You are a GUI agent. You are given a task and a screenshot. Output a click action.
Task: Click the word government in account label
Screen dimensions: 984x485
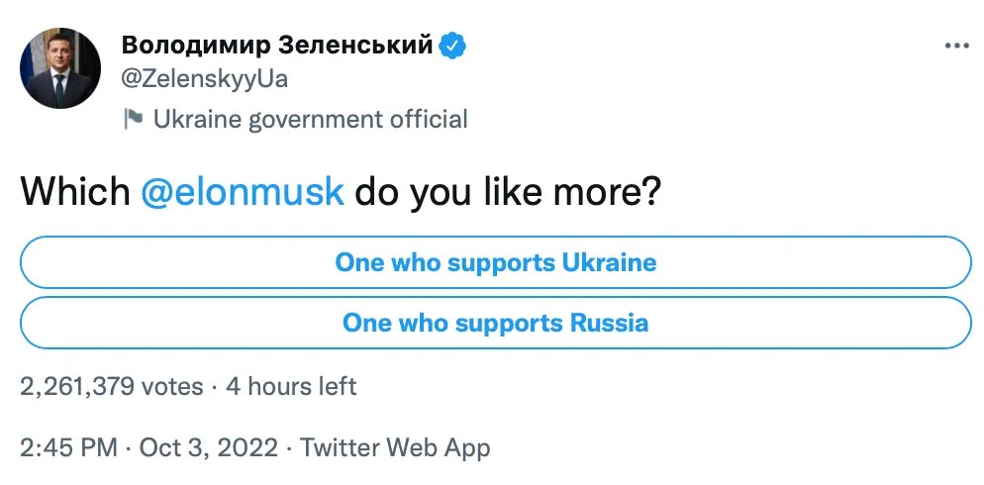pyautogui.click(x=312, y=120)
